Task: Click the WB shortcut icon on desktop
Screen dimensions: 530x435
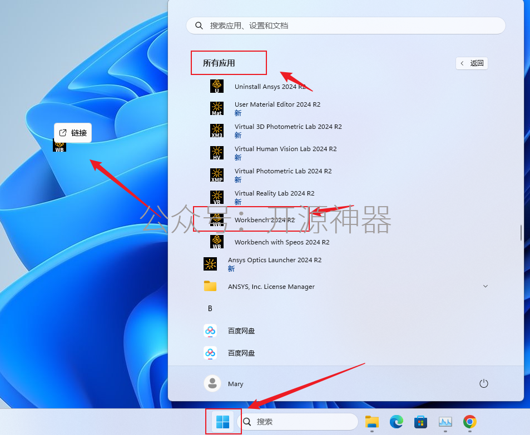Action: pos(60,146)
